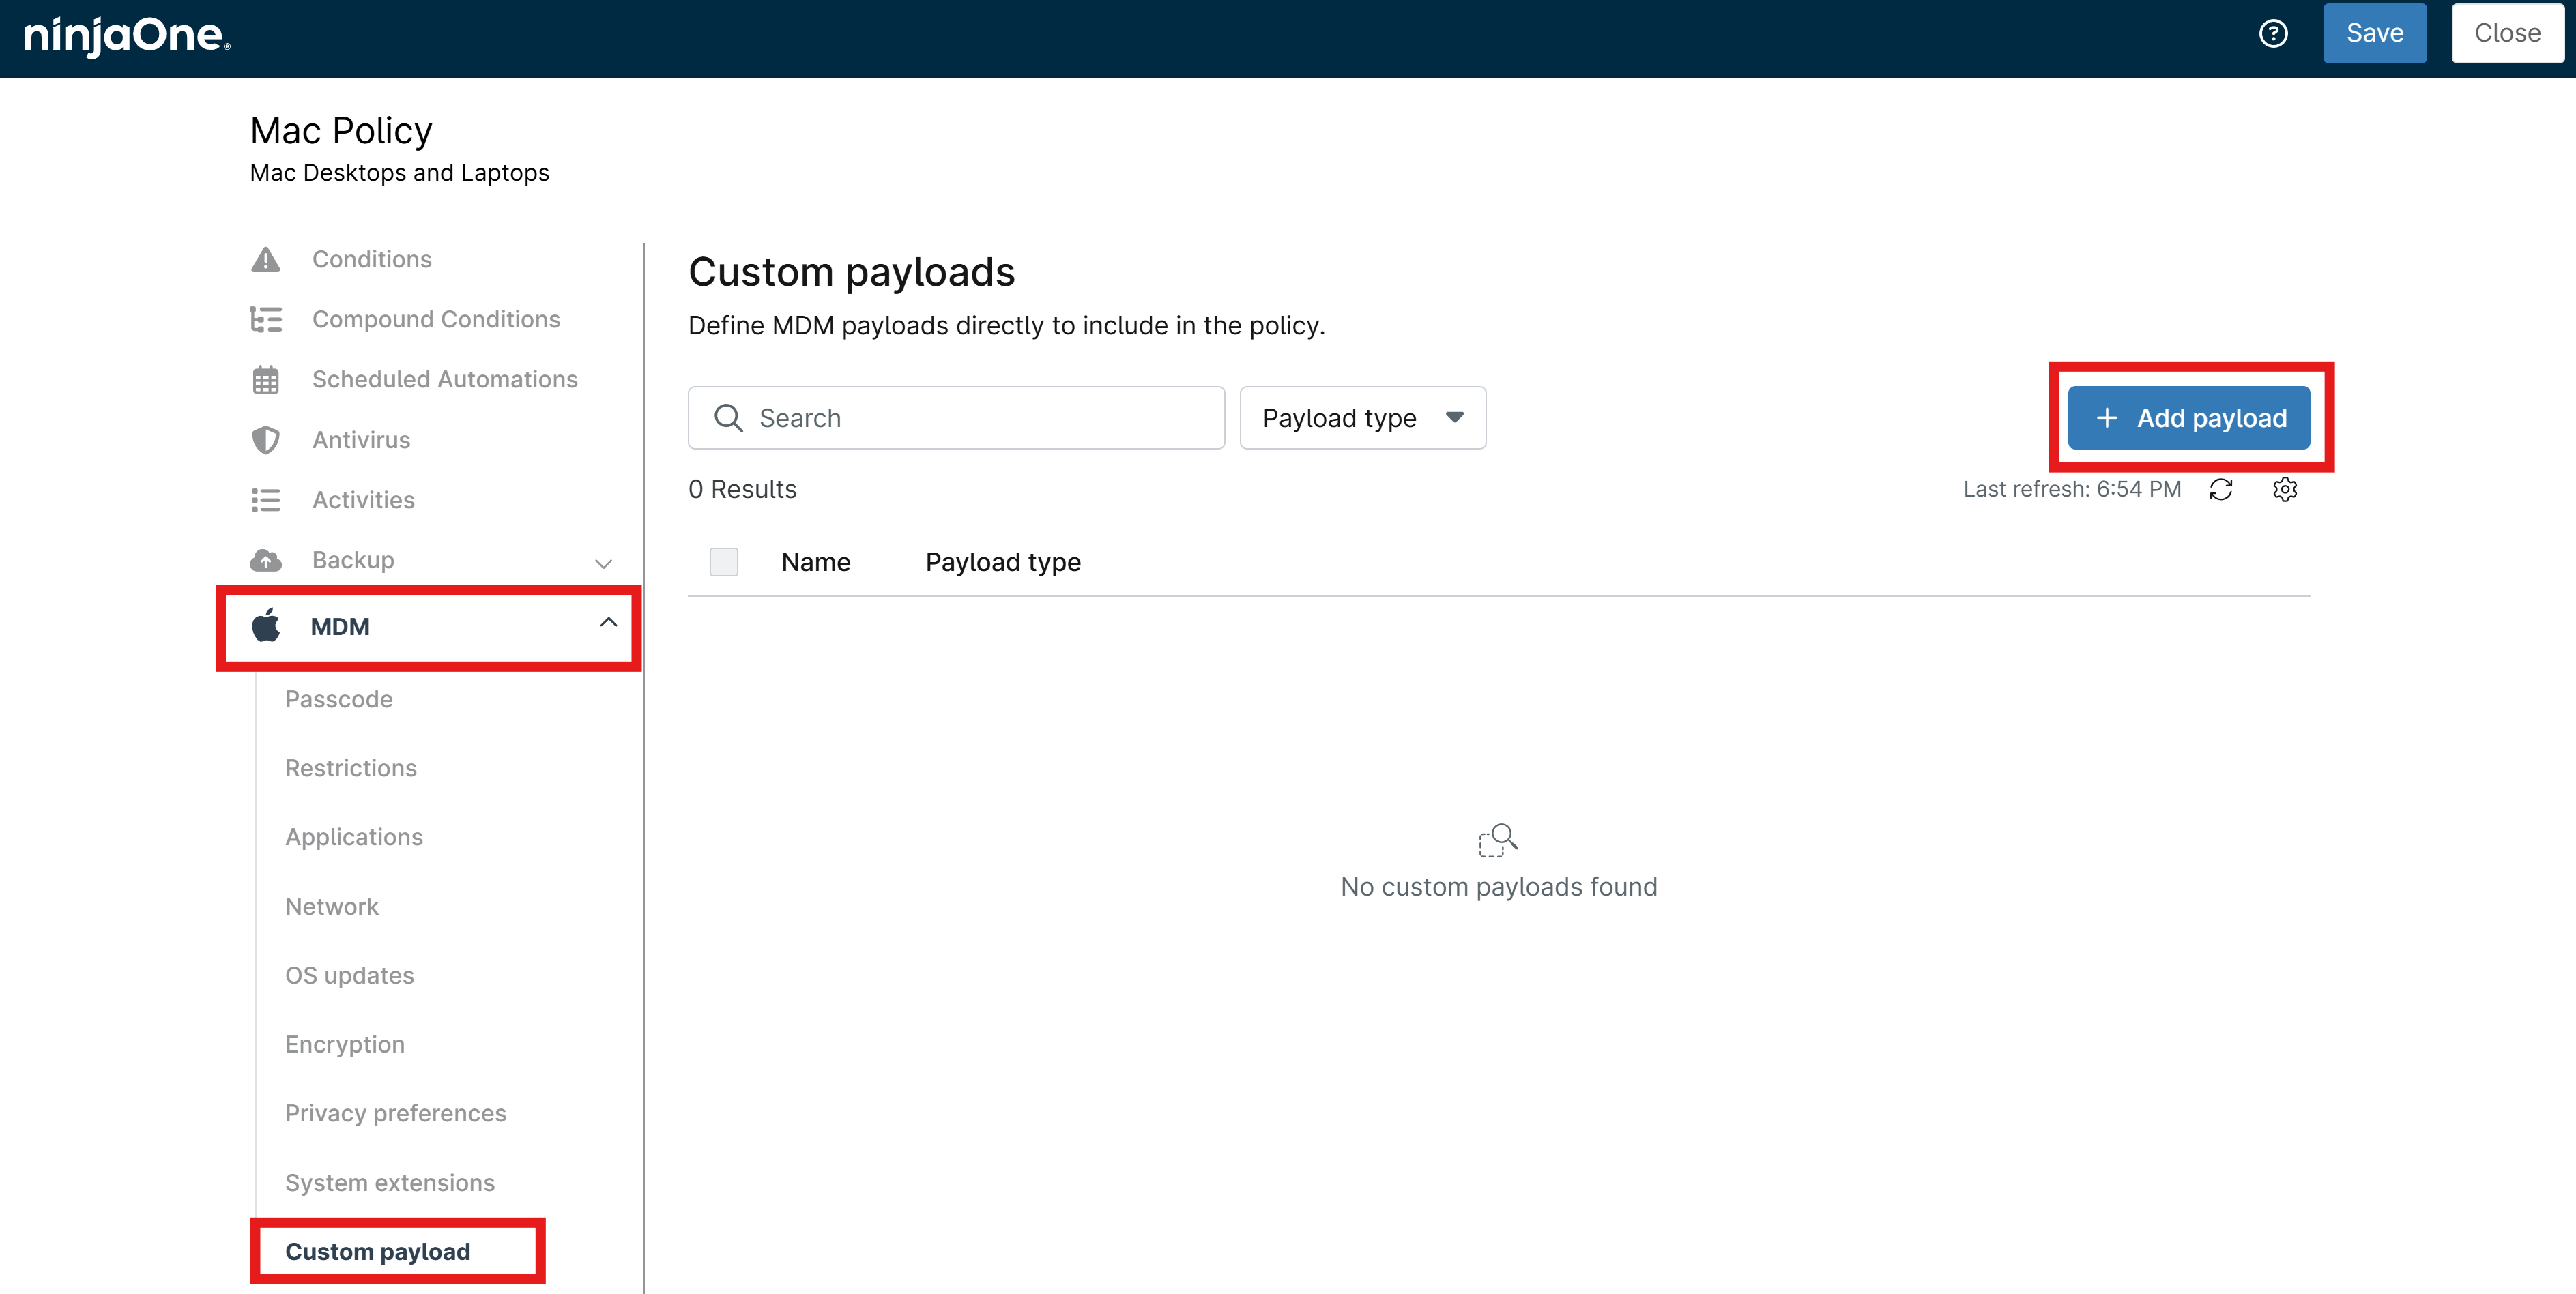Open the Restrictions MDM subsection
2576x1294 pixels.
[351, 768]
